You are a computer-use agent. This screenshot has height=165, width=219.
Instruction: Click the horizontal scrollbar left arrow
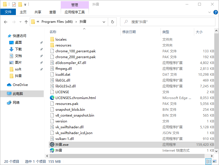(47, 156)
